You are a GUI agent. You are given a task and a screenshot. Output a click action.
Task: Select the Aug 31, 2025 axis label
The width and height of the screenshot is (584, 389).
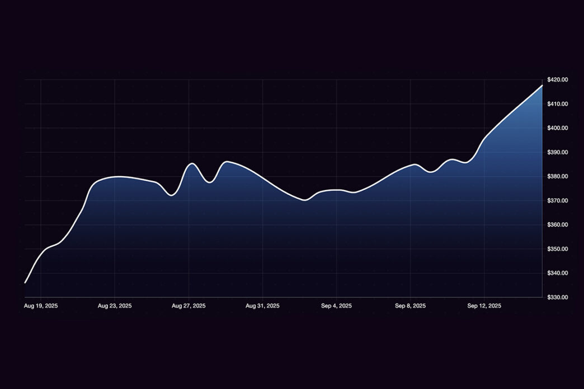click(262, 306)
